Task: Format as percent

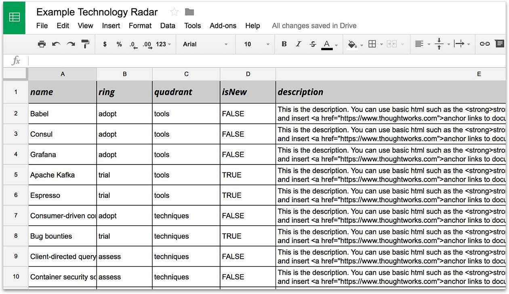Action: 119,44
